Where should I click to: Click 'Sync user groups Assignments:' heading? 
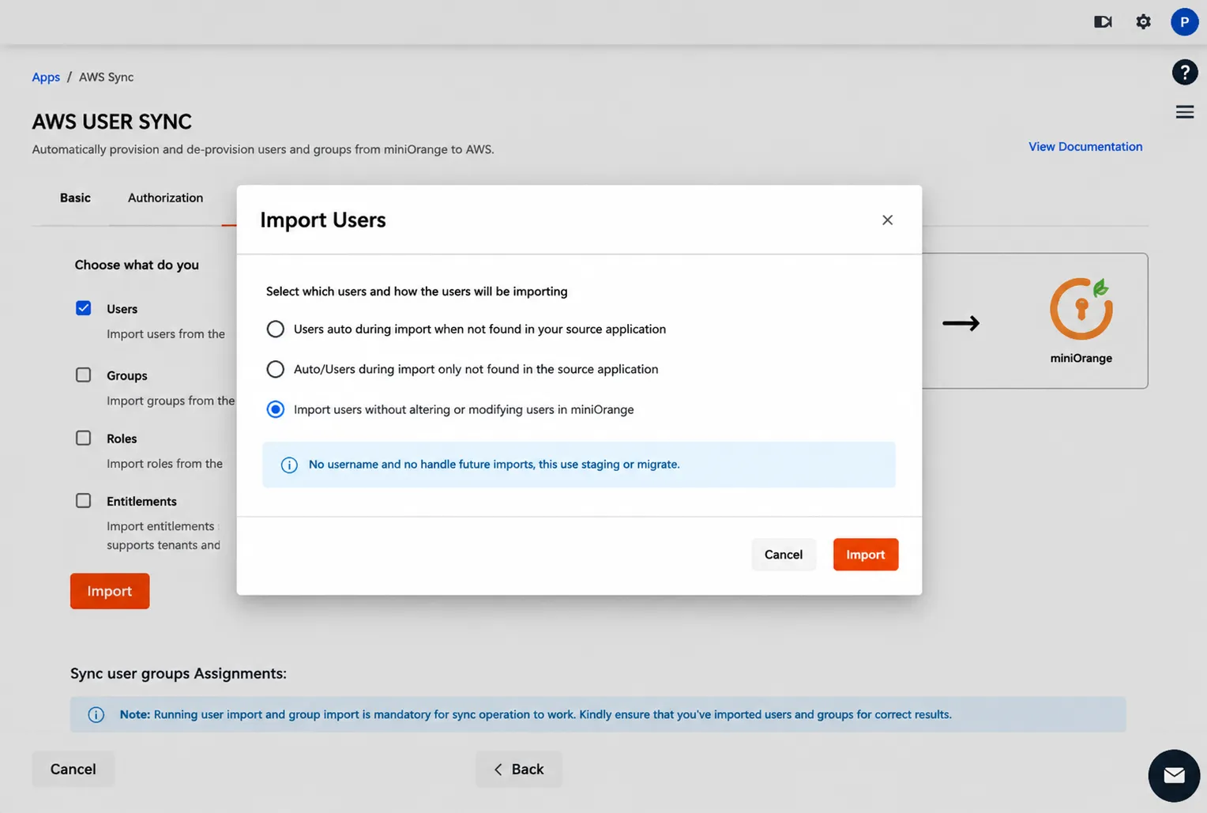point(179,673)
